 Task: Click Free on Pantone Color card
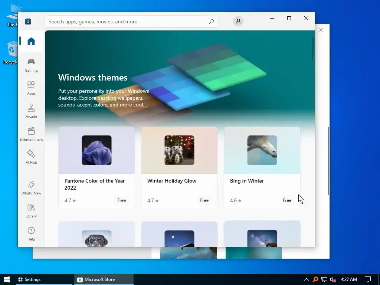coord(121,200)
